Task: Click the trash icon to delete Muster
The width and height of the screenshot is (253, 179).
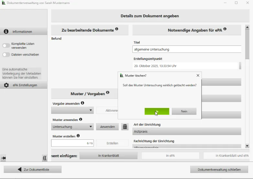Action: pos(125,127)
